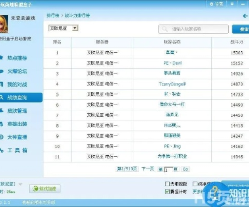
Task: Click 使用盒子启动游戏 link
Action: click(x=15, y=39)
